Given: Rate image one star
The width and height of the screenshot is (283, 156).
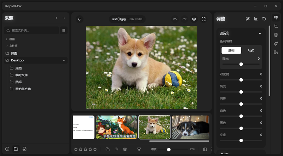Looking at the screenshot, I should [76, 149].
